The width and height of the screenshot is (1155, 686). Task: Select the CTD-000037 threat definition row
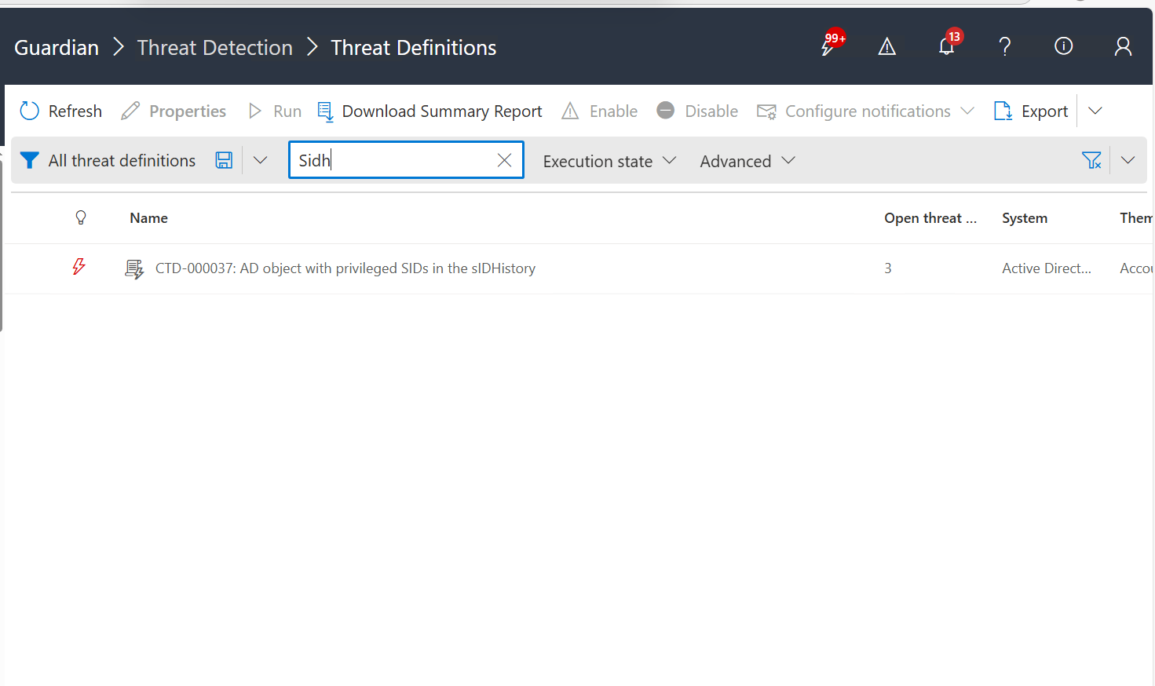(x=345, y=268)
